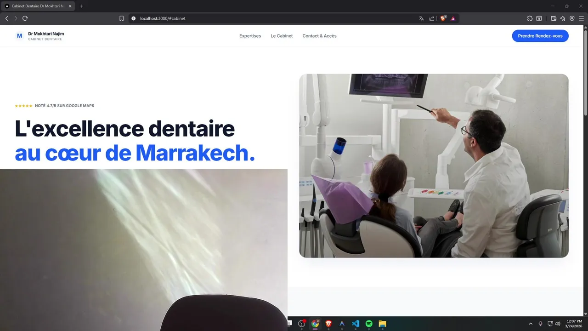The image size is (588, 331).
Task: Open the taskbar icon with red recording dot
Action: (302, 324)
